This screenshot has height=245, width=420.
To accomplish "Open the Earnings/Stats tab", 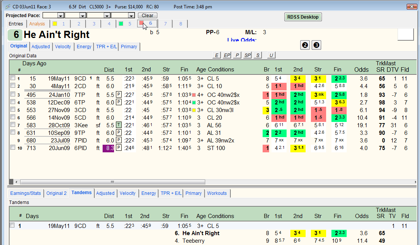I will tap(25, 193).
